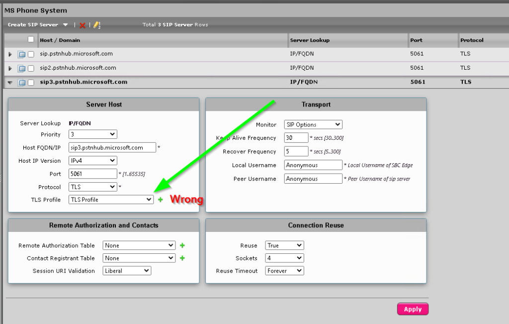Viewport: 509px width, 324px height.
Task: Click the MS Phone System title
Action: click(36, 10)
